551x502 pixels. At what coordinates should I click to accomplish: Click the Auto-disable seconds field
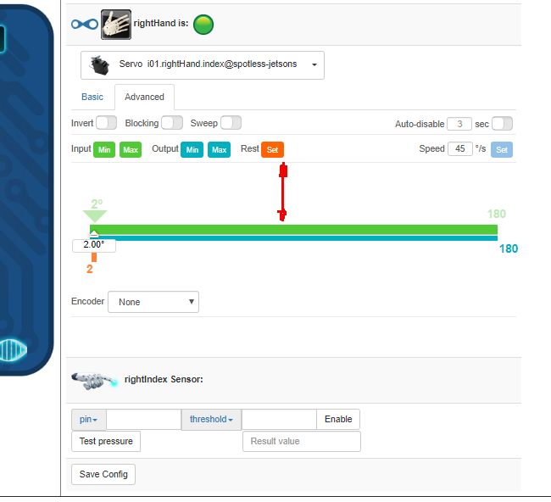tap(459, 124)
